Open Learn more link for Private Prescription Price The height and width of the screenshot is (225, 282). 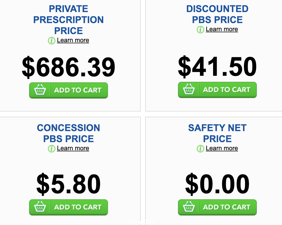coord(73,40)
